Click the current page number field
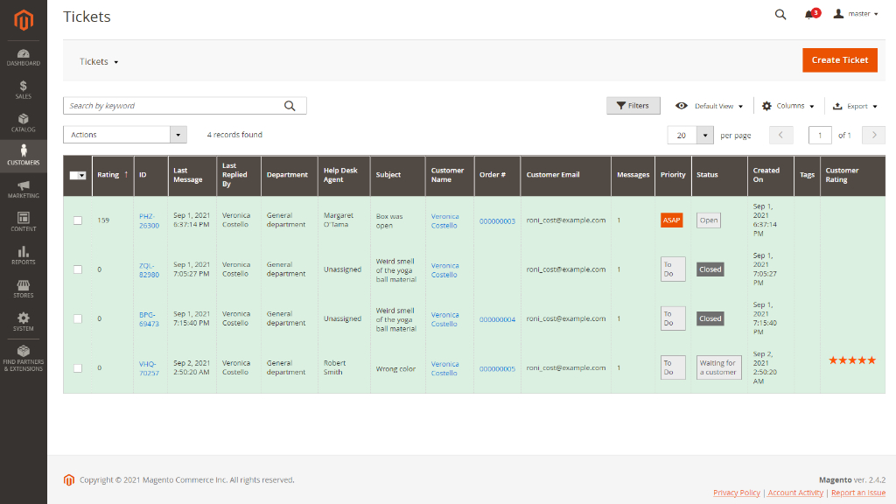This screenshot has height=504, width=896. (820, 136)
